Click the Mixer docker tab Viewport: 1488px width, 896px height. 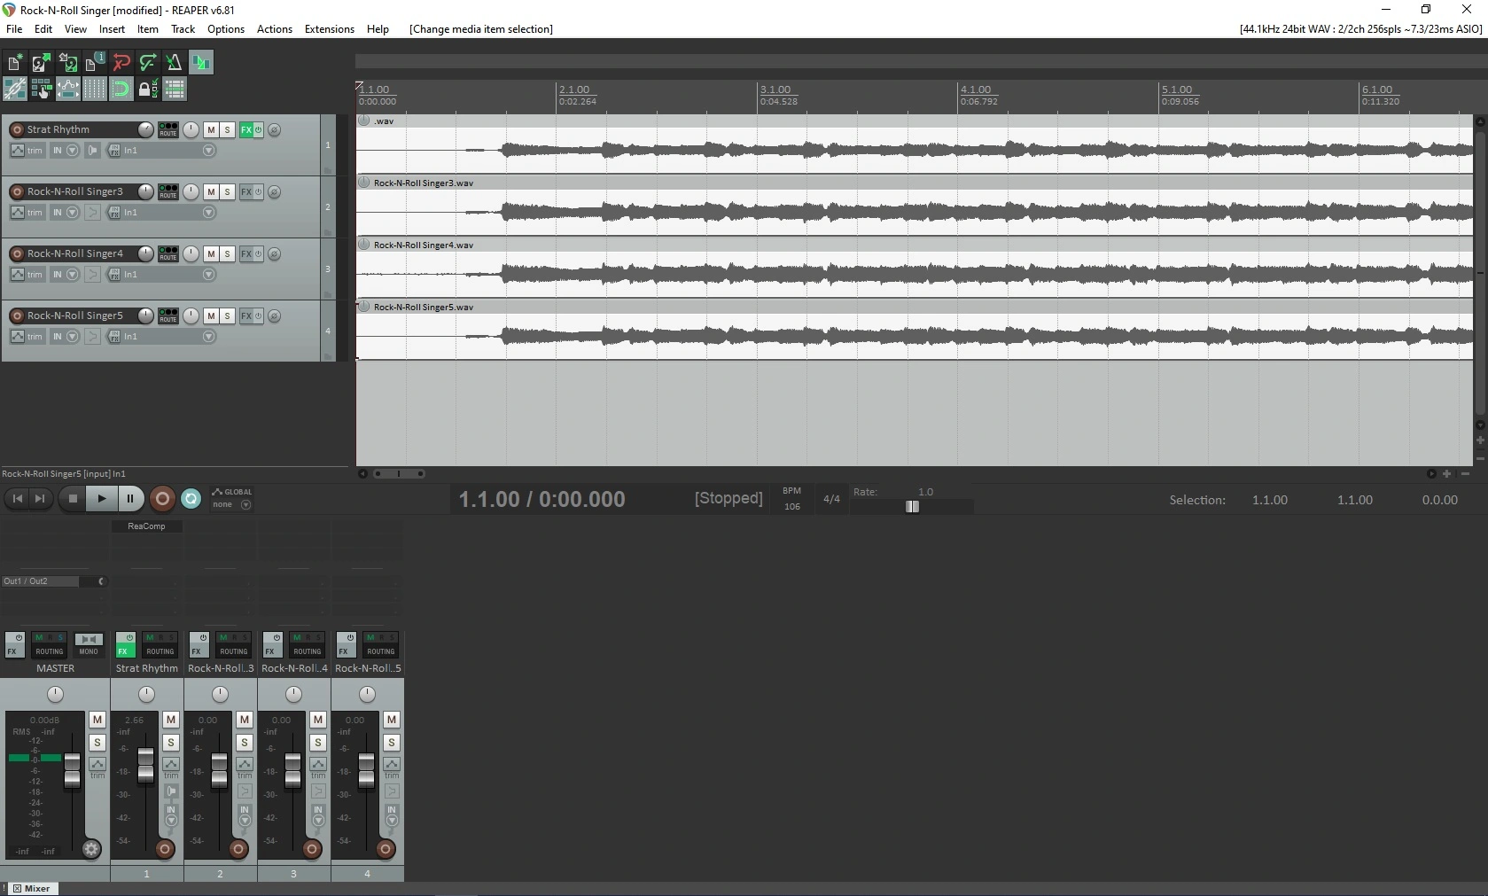pos(32,888)
